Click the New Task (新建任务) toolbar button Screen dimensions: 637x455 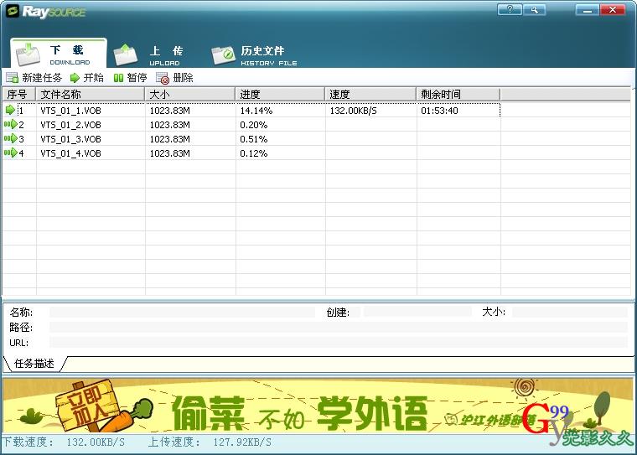[34, 78]
